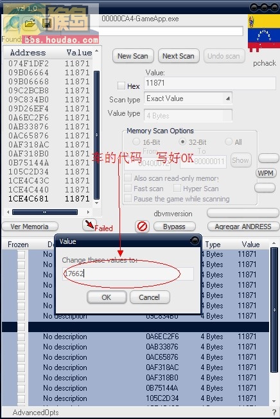Select table row with address 0AF318B0

coord(136,378)
